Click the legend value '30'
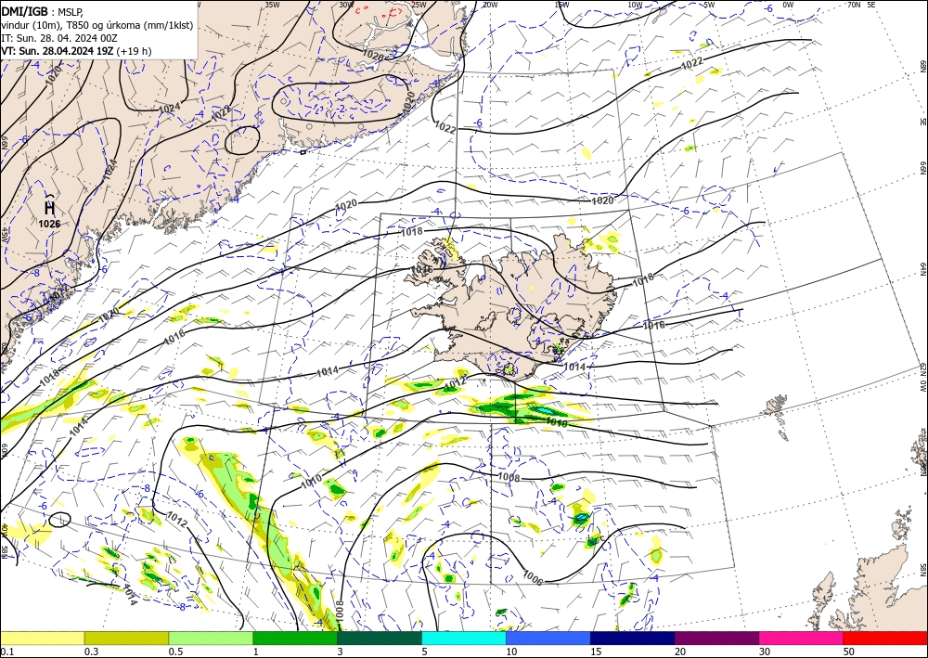928x658 pixels. [766, 652]
